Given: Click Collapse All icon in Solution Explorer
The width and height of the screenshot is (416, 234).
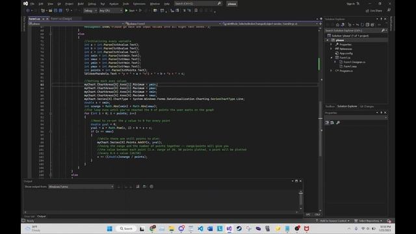Looking at the screenshot, I should 367,25.
